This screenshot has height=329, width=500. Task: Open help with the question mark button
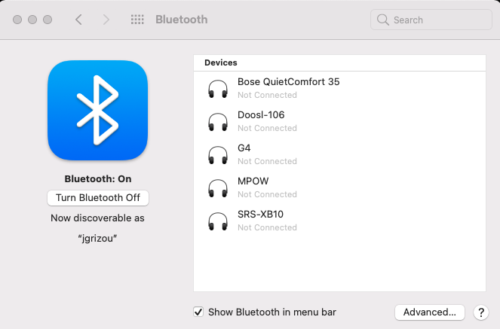coord(481,312)
